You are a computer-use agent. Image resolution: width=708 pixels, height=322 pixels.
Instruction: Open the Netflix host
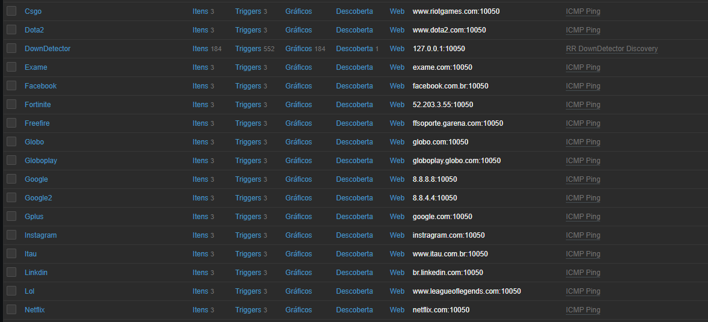[35, 310]
